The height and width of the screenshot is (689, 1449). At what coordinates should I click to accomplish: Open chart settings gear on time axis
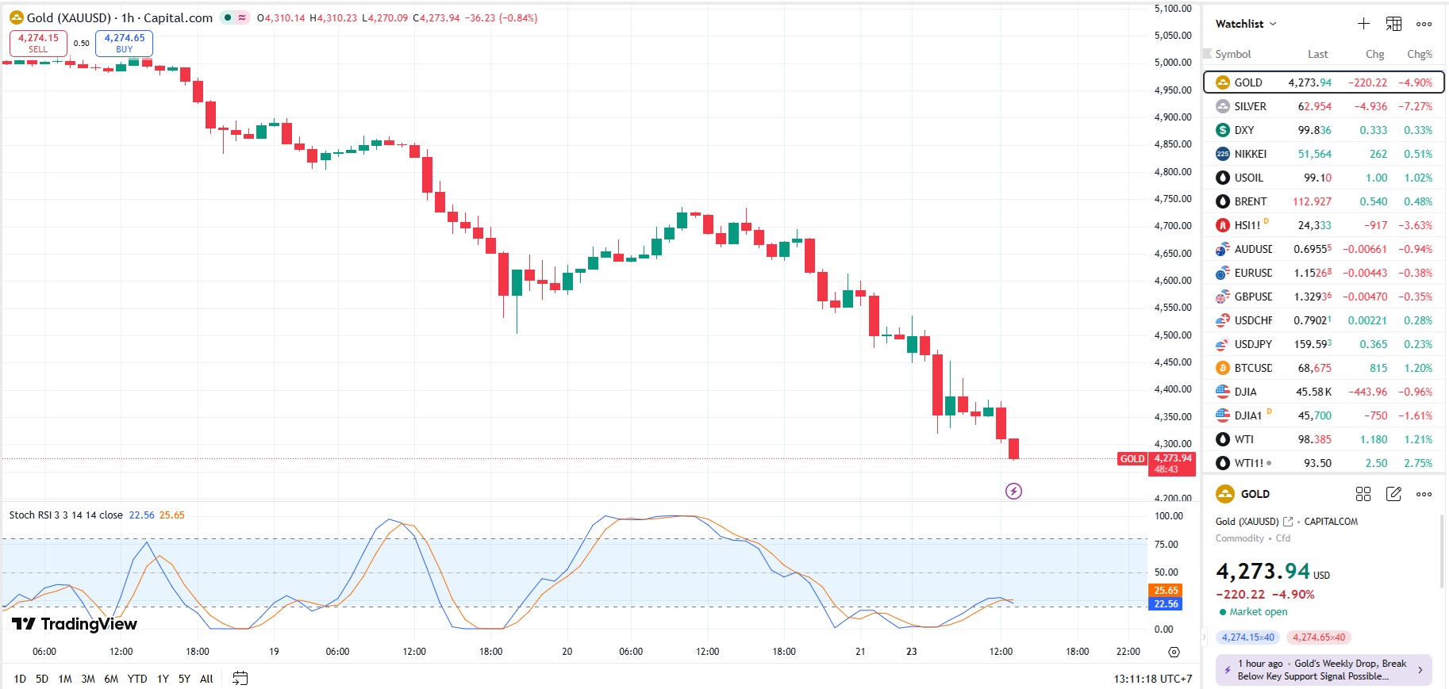pos(1174,652)
